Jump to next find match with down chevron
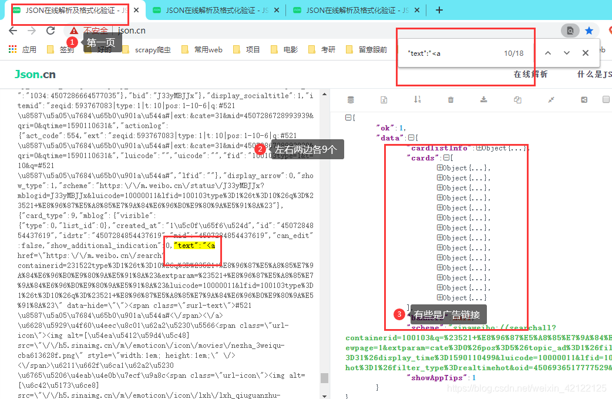612x399 pixels. (567, 53)
